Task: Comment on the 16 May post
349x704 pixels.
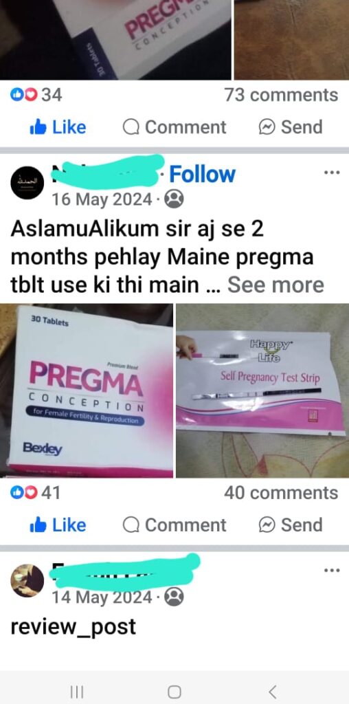Action: pos(174,525)
